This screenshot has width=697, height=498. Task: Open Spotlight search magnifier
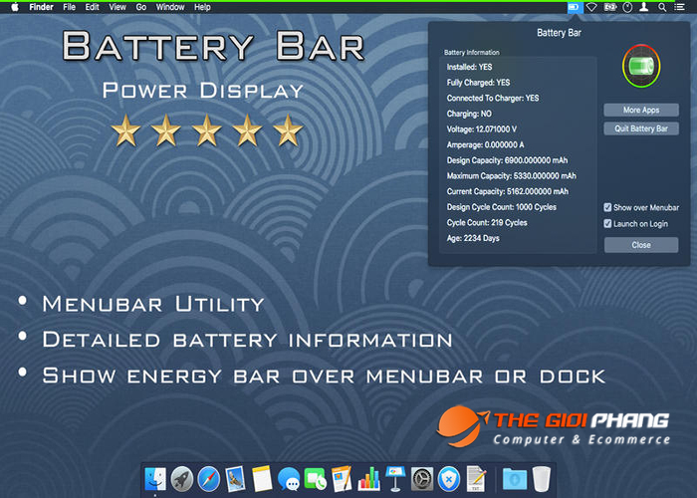click(x=662, y=7)
